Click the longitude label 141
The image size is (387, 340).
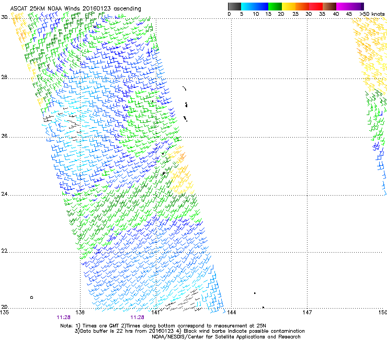point(155,312)
